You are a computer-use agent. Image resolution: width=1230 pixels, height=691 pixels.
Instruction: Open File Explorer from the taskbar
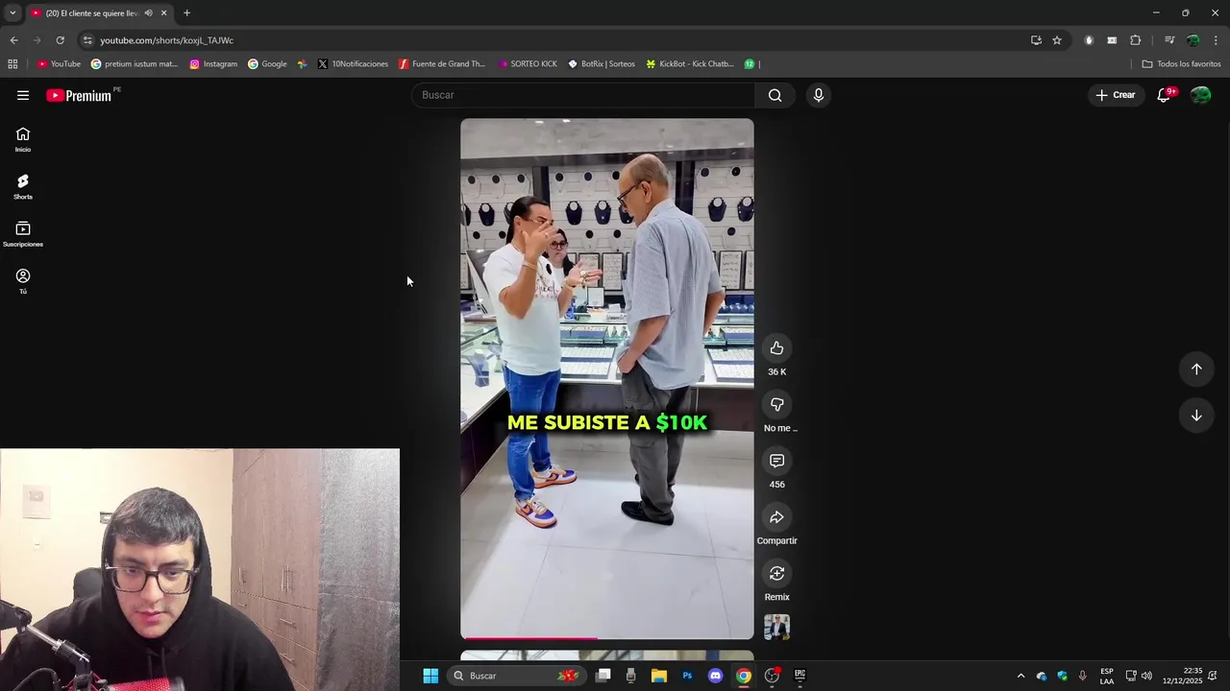(659, 676)
